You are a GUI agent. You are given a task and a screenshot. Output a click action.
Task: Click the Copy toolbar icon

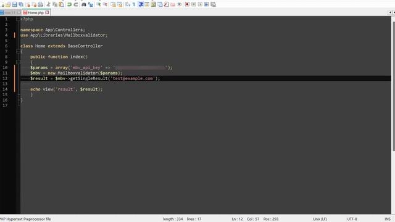click(x=55, y=4)
